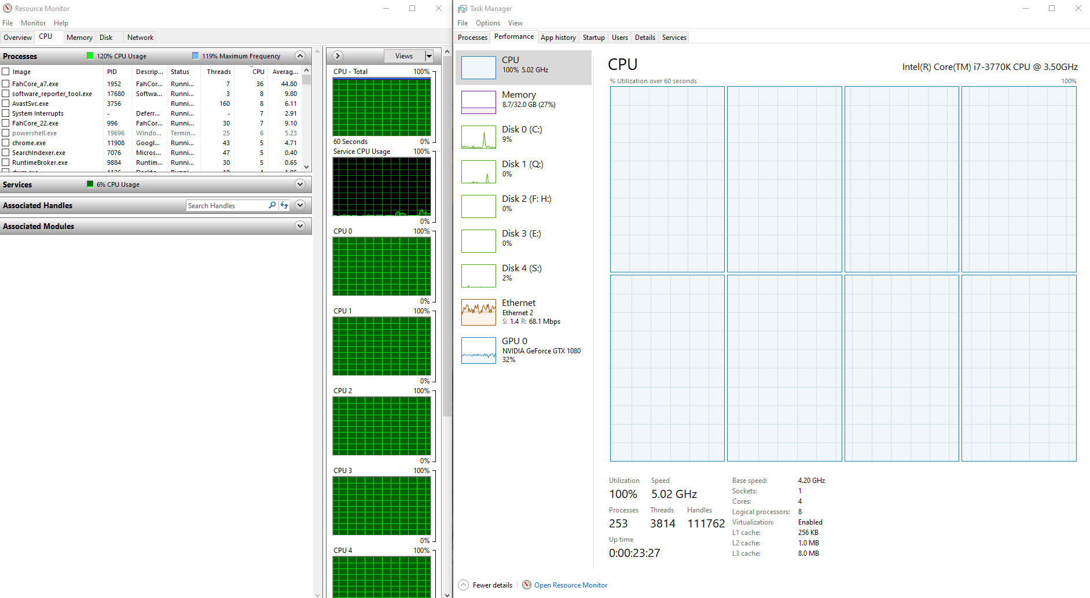Collapse the graphs pane arrow button

click(x=338, y=56)
